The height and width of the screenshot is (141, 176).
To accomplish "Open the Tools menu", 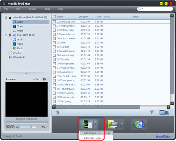I will coord(47,9).
